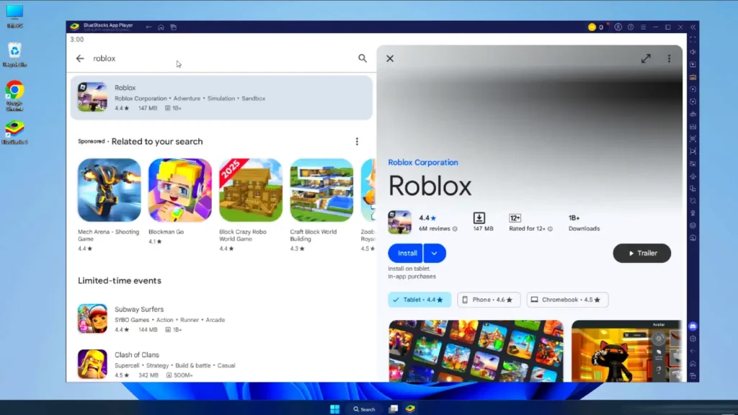This screenshot has height=415, width=738.
Task: Click the airplane mode icon in sidebar
Action: [x=693, y=177]
